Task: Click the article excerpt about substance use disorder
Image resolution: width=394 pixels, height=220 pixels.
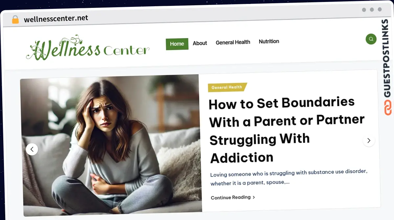Action: click(289, 177)
